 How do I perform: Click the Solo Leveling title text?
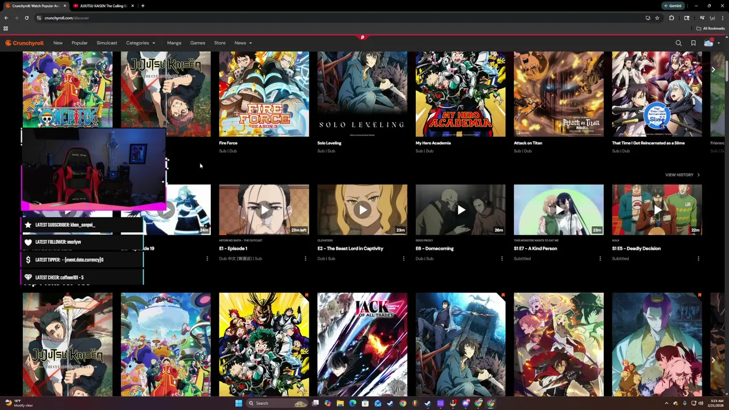[x=329, y=143]
